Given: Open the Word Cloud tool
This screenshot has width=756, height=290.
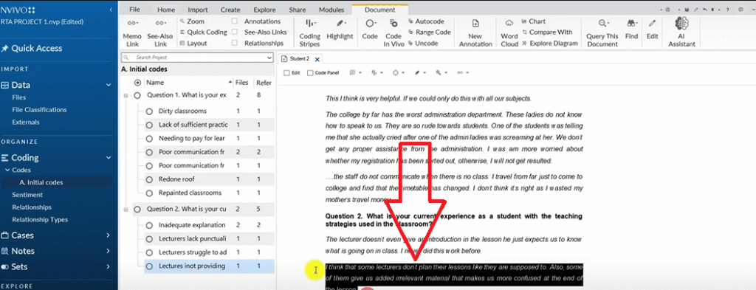Looking at the screenshot, I should coord(509,32).
